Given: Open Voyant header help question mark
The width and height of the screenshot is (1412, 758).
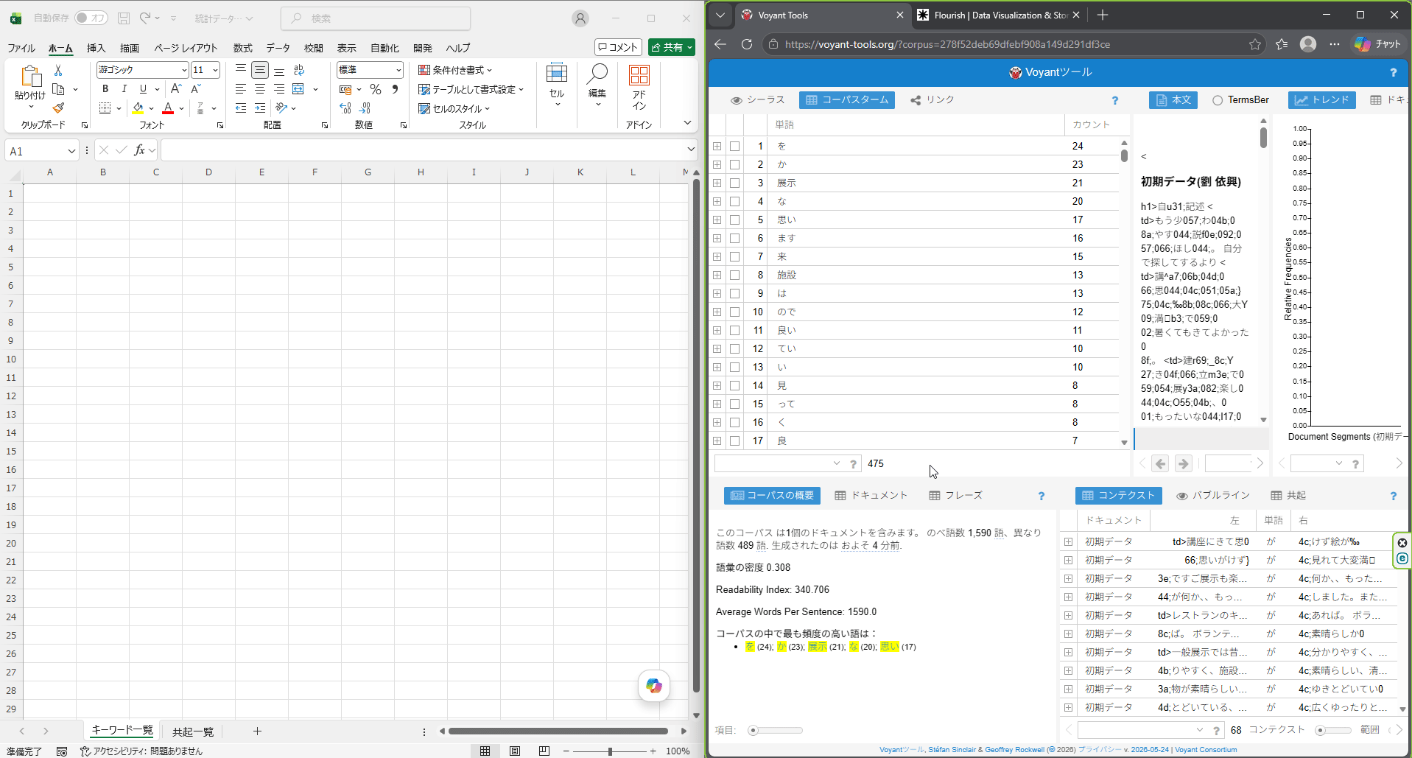Looking at the screenshot, I should point(1393,72).
